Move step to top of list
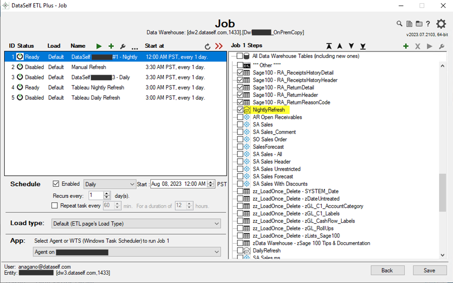The image size is (453, 283). [329, 46]
